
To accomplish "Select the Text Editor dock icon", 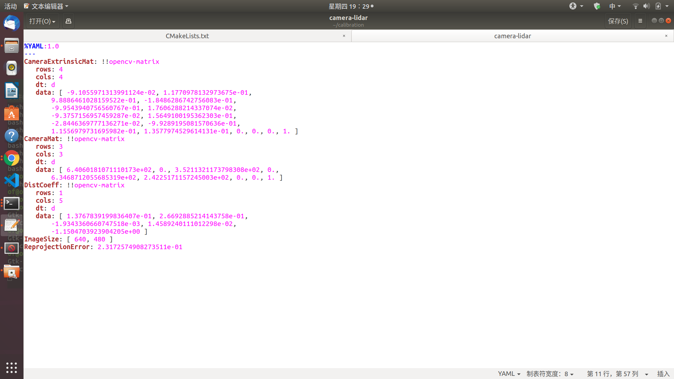I will click(x=12, y=225).
